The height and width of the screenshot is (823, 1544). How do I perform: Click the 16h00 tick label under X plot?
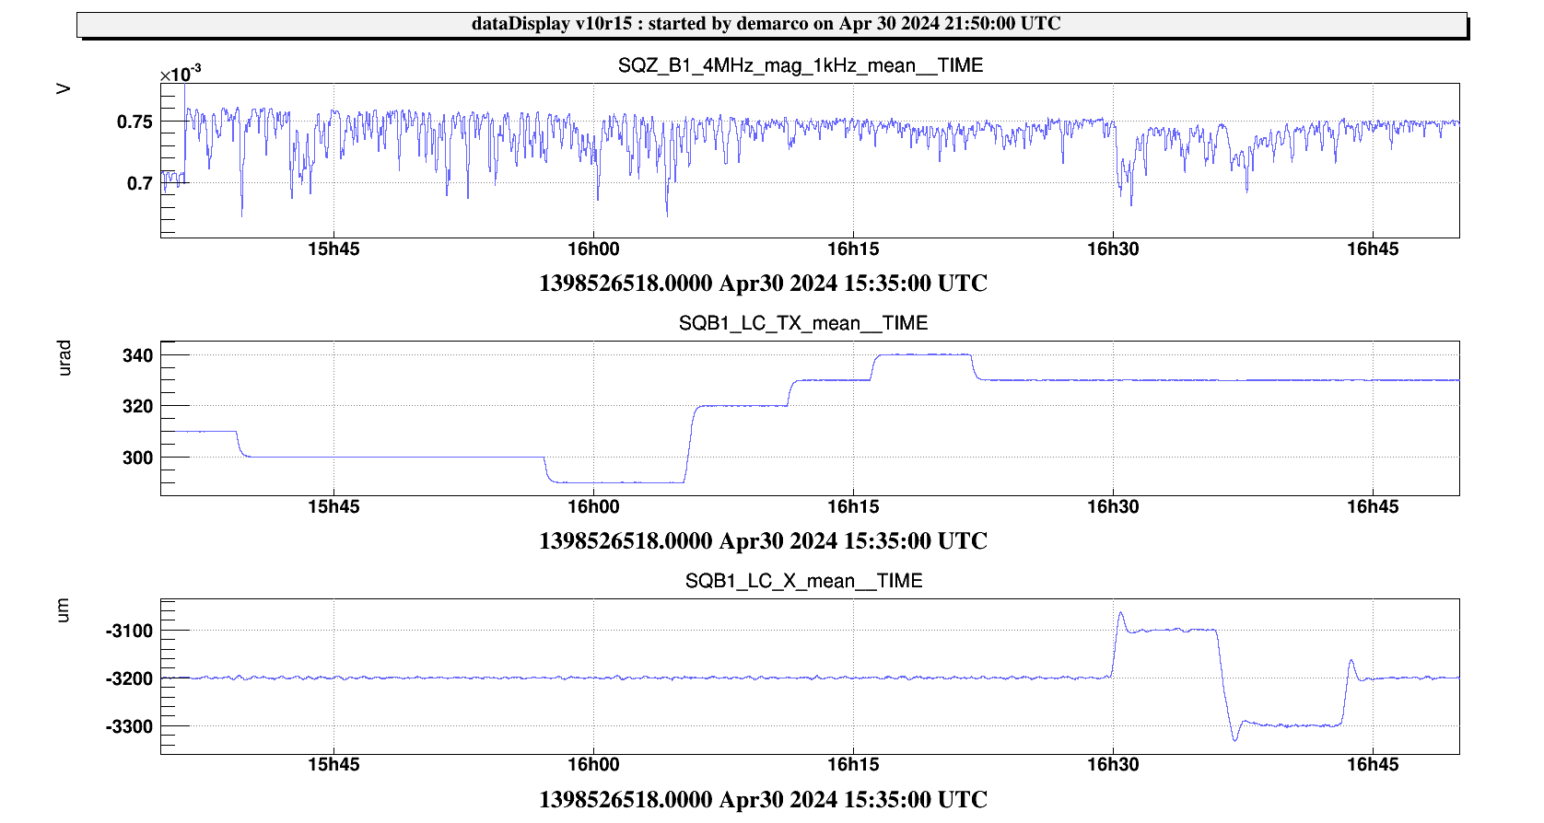(x=593, y=765)
